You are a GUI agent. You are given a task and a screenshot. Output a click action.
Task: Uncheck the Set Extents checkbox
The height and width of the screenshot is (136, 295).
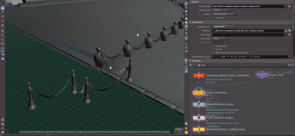click(213, 18)
